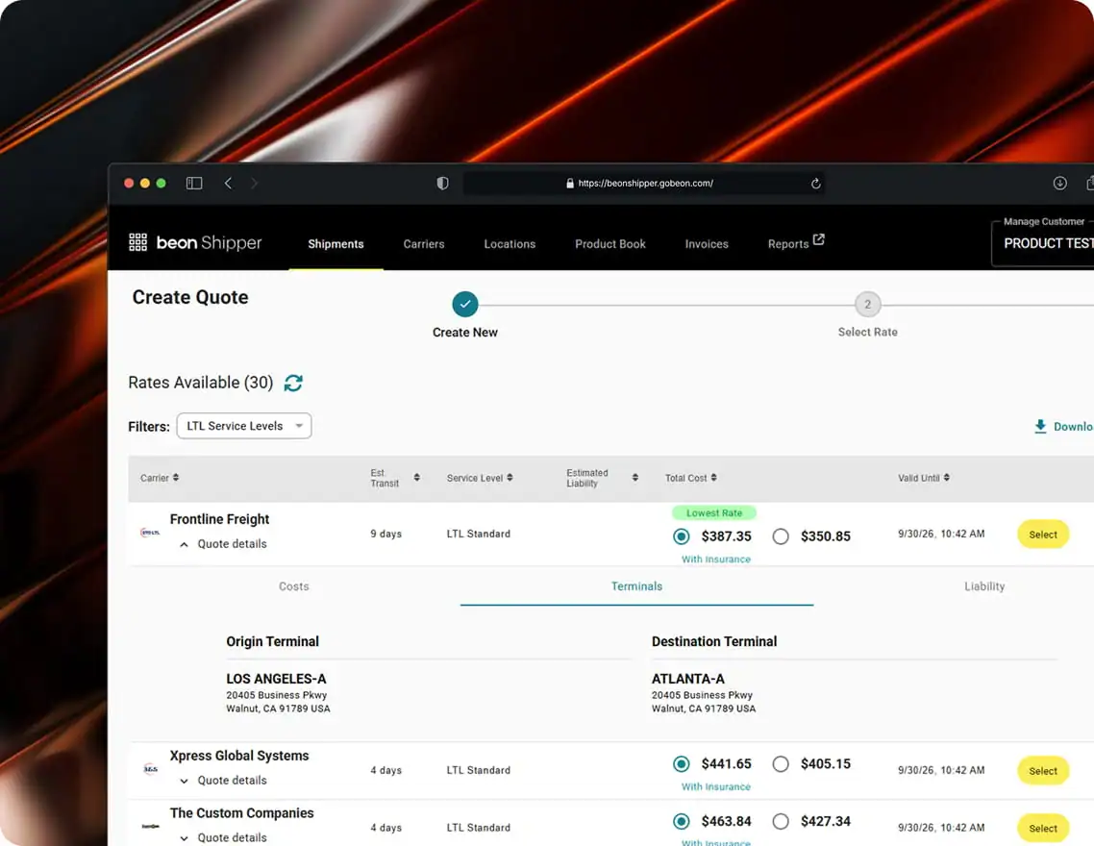The height and width of the screenshot is (846, 1094).
Task: Choose The Custom Companies $463.84 rate
Action: [682, 822]
